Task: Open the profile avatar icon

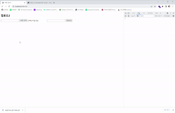Action: click(x=169, y=6)
